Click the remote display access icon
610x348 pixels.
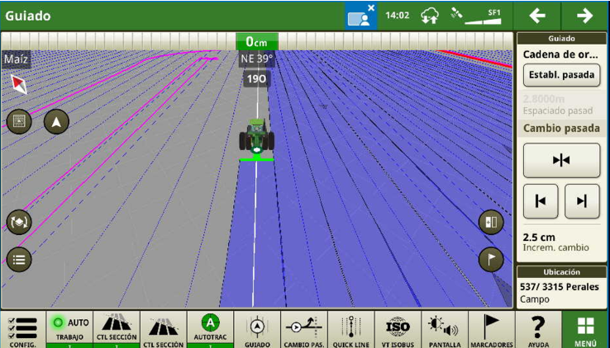[360, 16]
